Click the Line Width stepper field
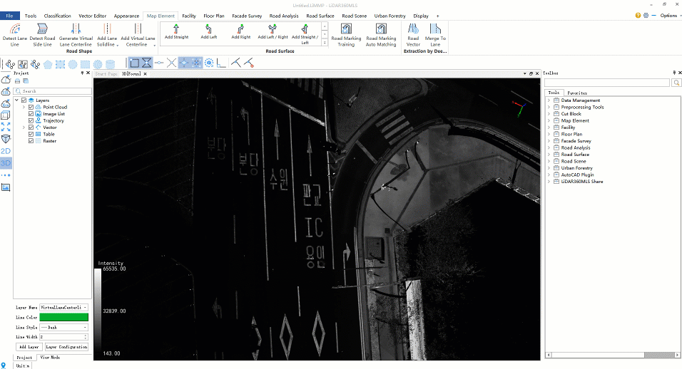The image size is (682, 369). click(x=64, y=337)
